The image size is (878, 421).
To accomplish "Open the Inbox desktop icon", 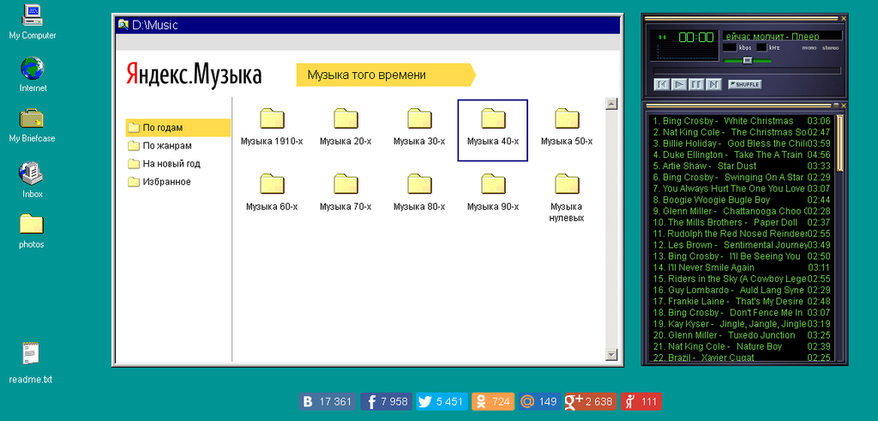I will [32, 179].
